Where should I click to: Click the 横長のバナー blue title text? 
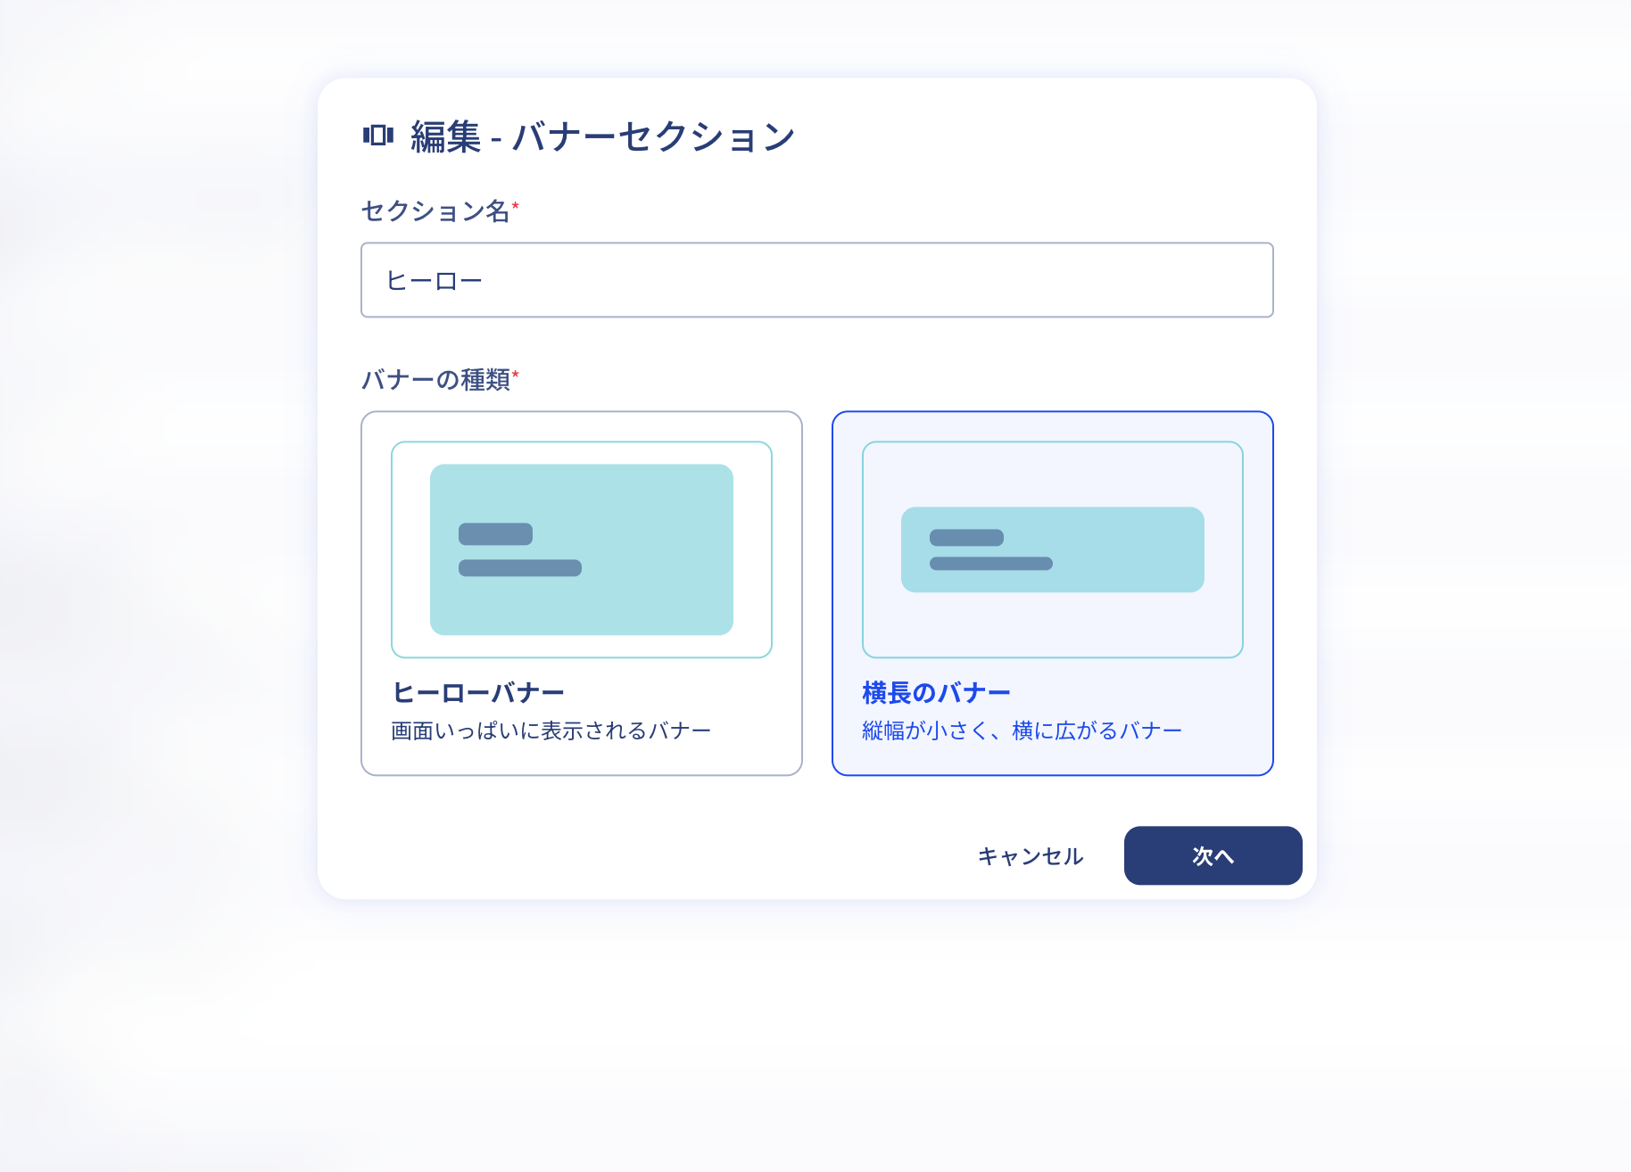tap(936, 693)
